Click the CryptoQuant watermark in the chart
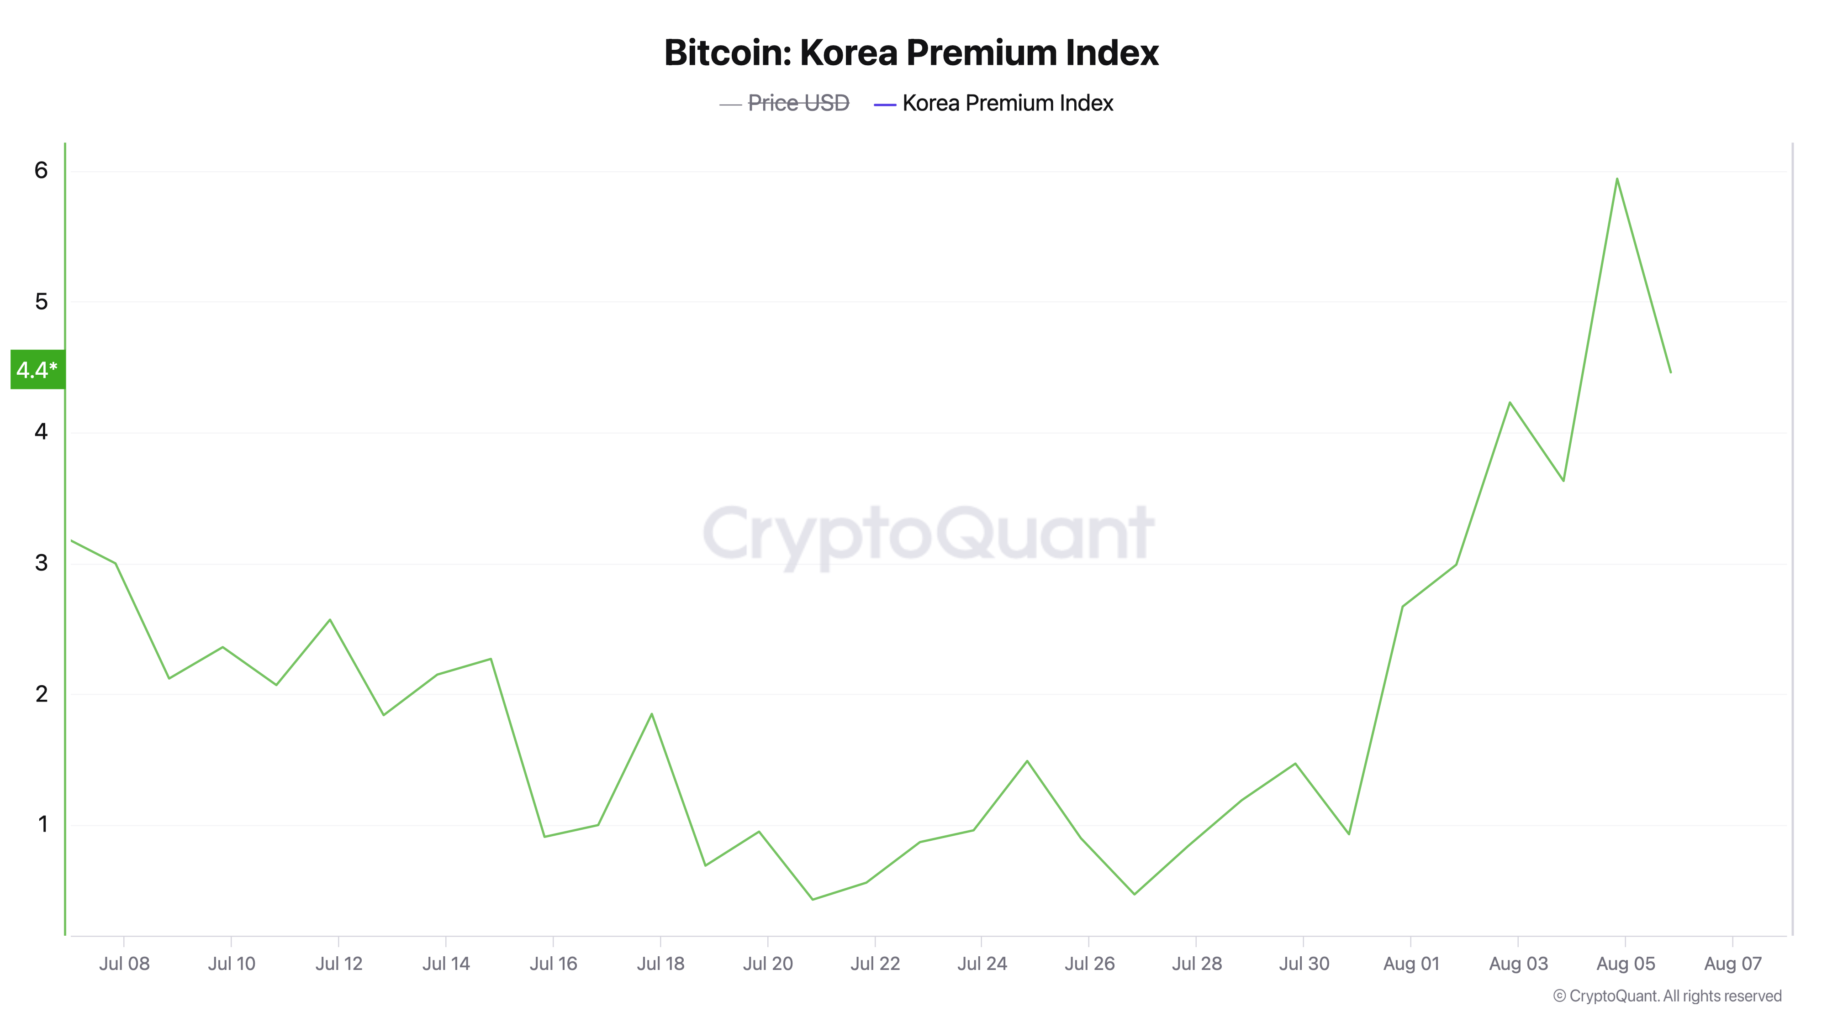The image size is (1827, 1027). (928, 533)
